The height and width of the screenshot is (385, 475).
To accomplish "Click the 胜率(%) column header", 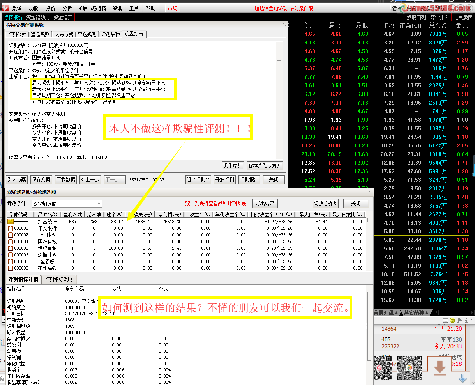I will (x=115, y=215).
